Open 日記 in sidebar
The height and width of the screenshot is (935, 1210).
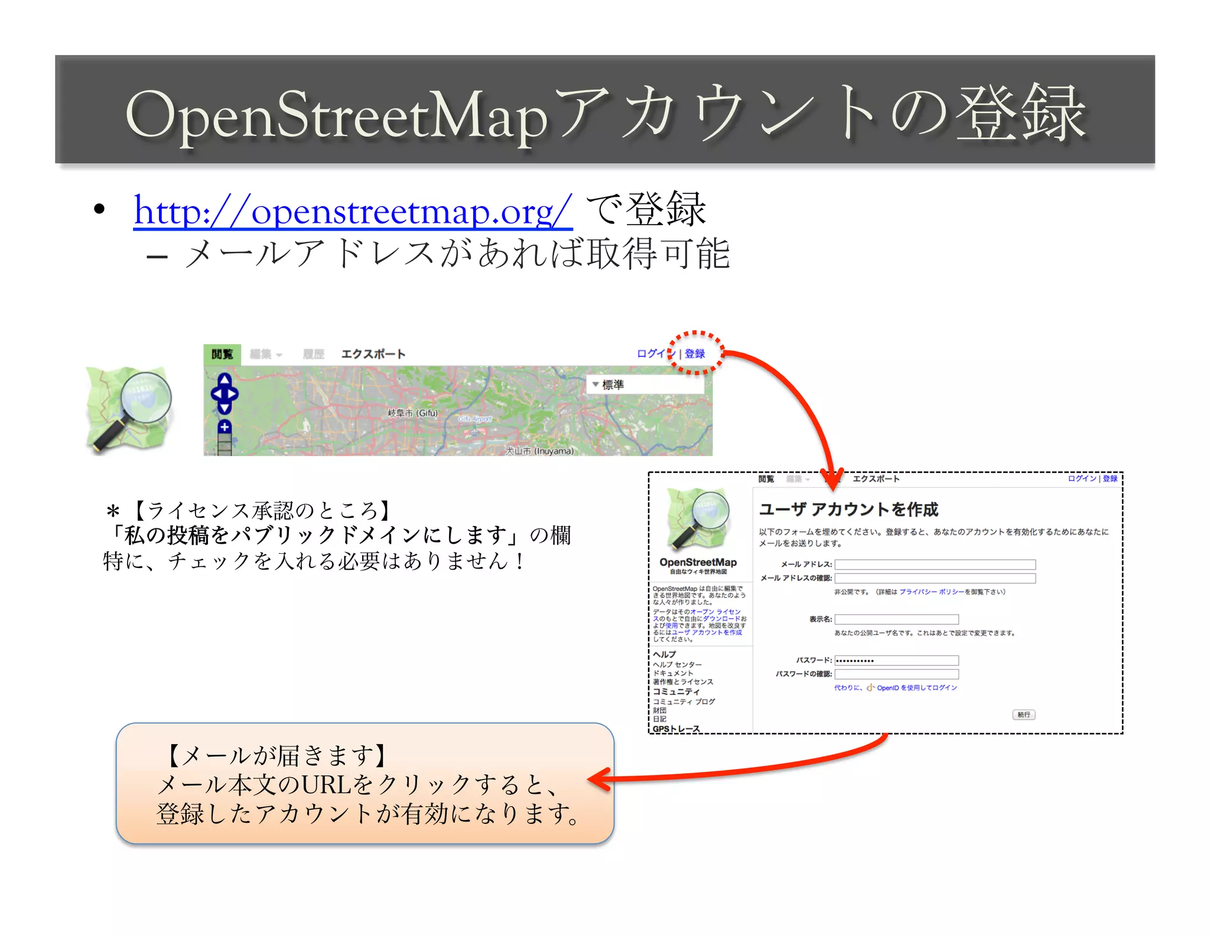tap(659, 719)
